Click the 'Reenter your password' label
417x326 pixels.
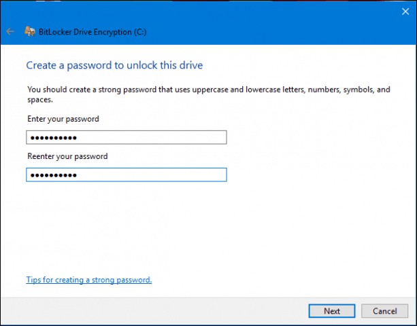(67, 156)
